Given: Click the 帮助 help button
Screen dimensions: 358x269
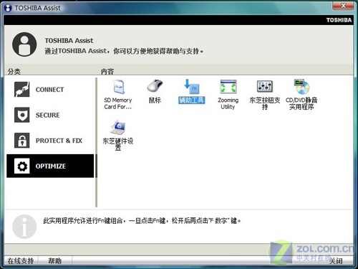Looking at the screenshot, I should pos(55,260).
